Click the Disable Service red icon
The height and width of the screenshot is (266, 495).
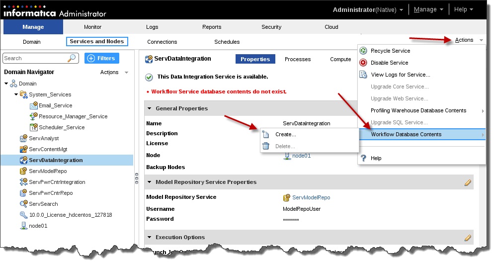click(x=363, y=63)
